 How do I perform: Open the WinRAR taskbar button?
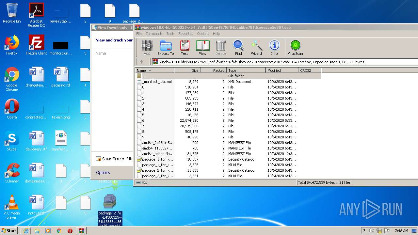[81, 231]
